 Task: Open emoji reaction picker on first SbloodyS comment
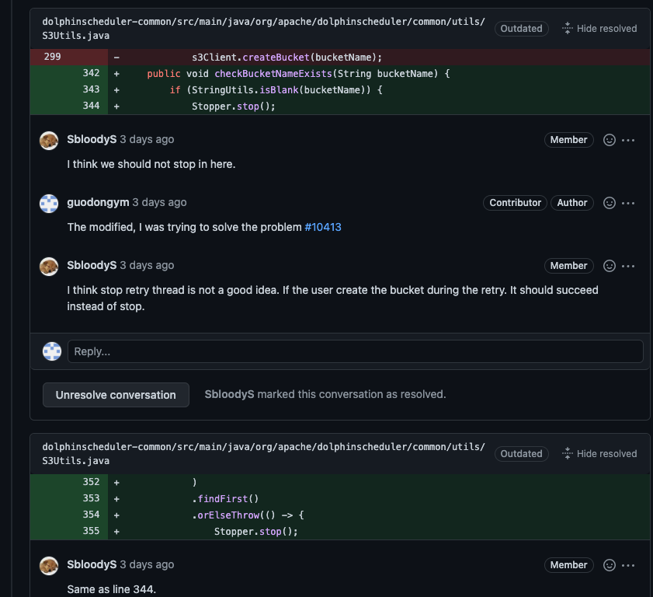point(609,140)
